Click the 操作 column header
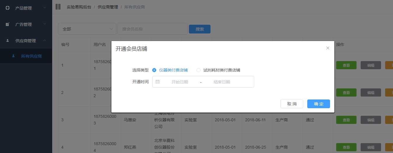 coord(340,45)
